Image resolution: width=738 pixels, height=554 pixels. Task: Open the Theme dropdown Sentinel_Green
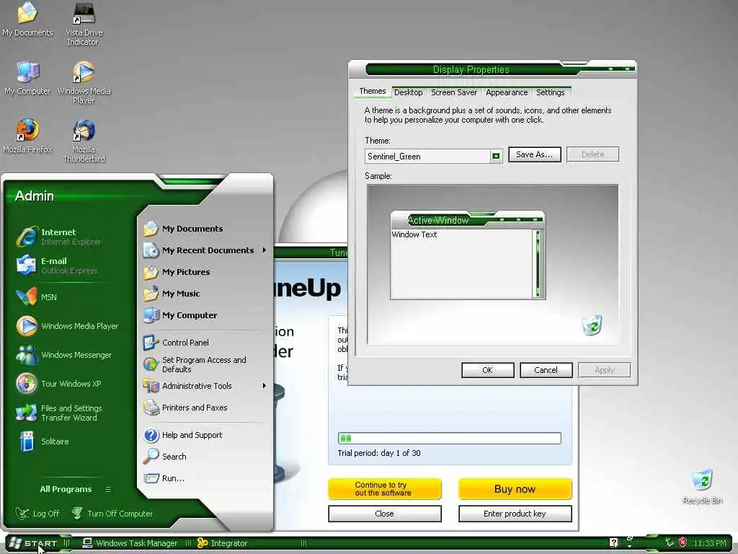pyautogui.click(x=496, y=156)
